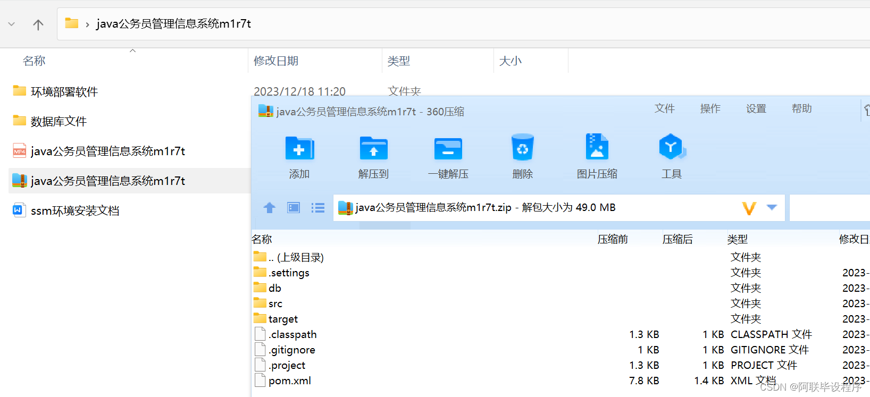Screen dimensions: 870x397
Task: Click the WPS icon beside ssm环境安装文档
Action: (19, 210)
